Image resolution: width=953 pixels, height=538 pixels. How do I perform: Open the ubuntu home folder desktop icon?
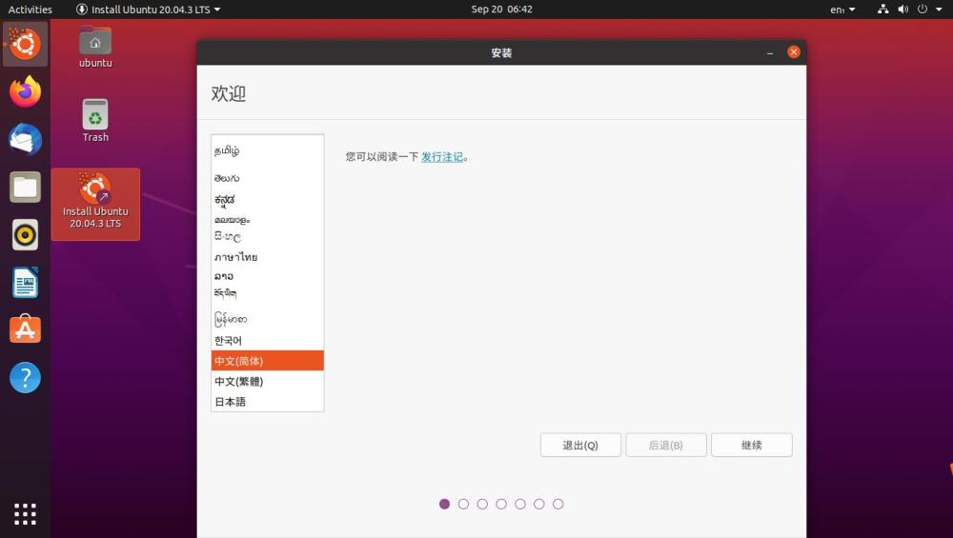[95, 47]
